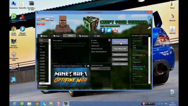Switch to the Chat tab

coord(56,36)
